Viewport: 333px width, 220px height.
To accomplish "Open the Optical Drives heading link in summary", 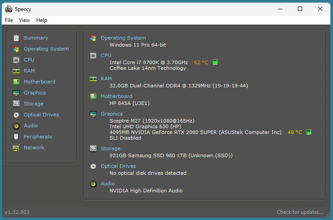I will (118, 166).
